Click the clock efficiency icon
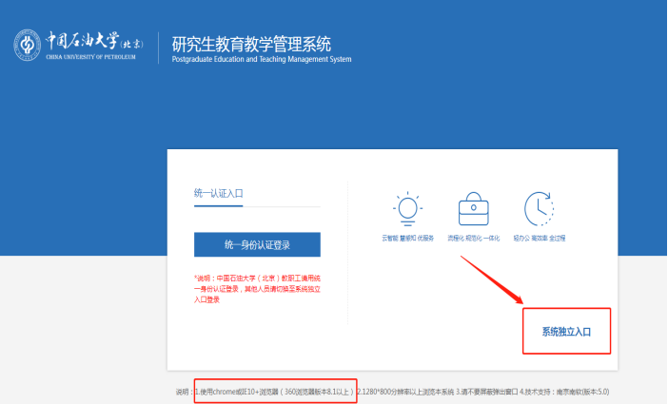 pos(539,208)
